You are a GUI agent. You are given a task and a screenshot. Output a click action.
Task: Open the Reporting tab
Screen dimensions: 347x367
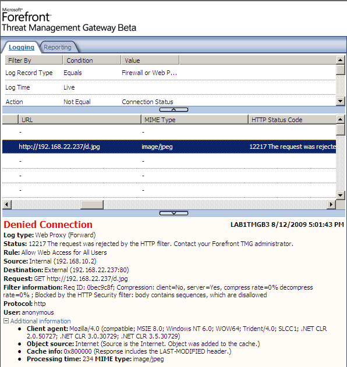(x=58, y=47)
